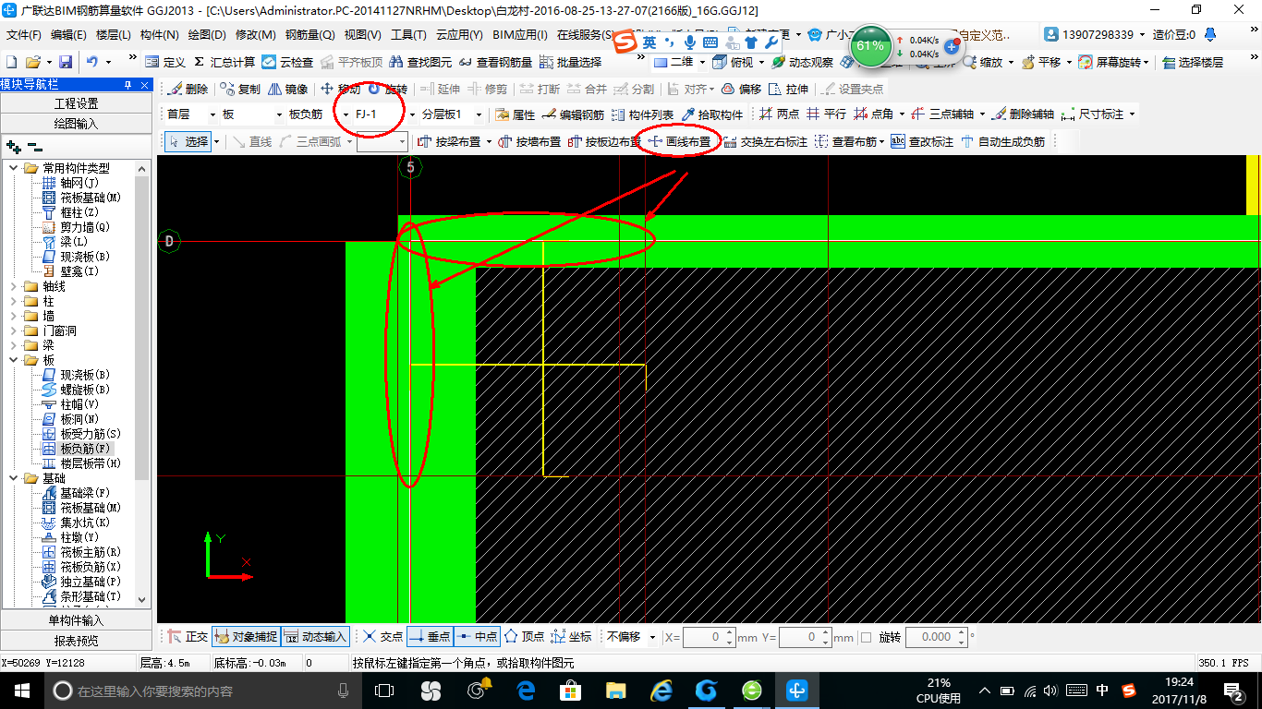This screenshot has width=1262, height=709.
Task: Choose 按墙布置 place by wall
Action: (x=528, y=142)
